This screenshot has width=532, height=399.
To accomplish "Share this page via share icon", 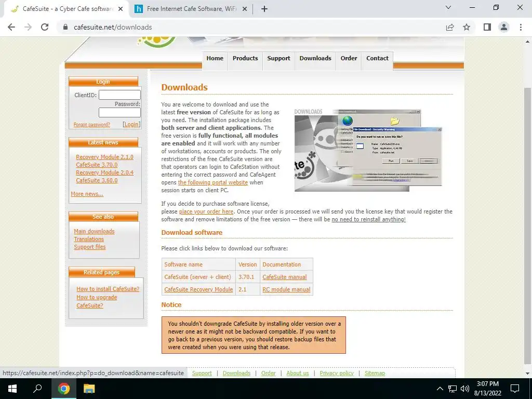I will tap(450, 27).
